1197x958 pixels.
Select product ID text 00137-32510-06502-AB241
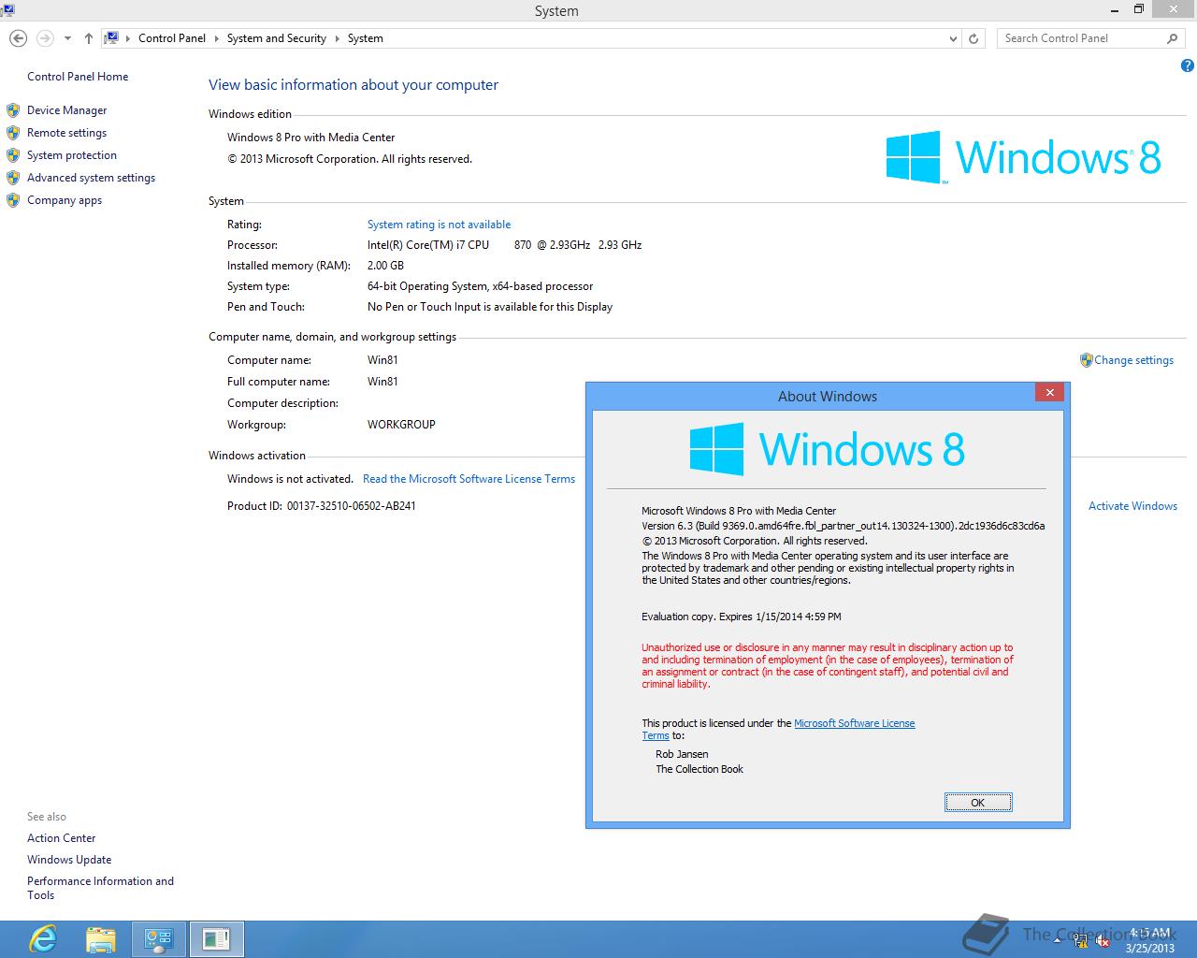point(352,506)
